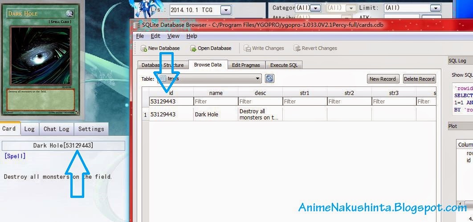
Task: Switch to the Chat Log tab in YGOPRO
Action: [x=57, y=129]
